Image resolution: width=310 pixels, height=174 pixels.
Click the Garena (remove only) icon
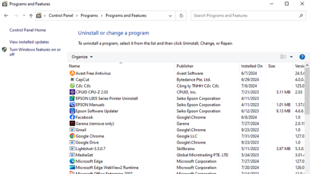[72, 123]
